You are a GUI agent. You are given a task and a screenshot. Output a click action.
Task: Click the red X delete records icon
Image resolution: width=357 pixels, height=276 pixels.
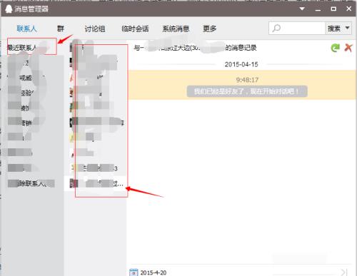click(x=348, y=48)
